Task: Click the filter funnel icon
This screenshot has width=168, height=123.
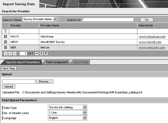Action: click(x=6, y=31)
